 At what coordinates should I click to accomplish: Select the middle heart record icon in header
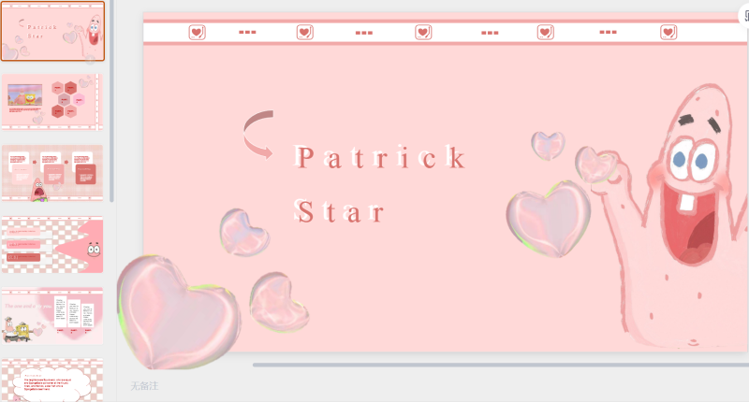pos(423,33)
